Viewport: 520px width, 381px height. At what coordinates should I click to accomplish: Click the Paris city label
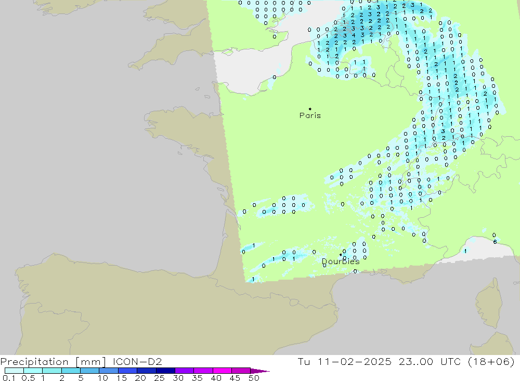tap(310, 115)
